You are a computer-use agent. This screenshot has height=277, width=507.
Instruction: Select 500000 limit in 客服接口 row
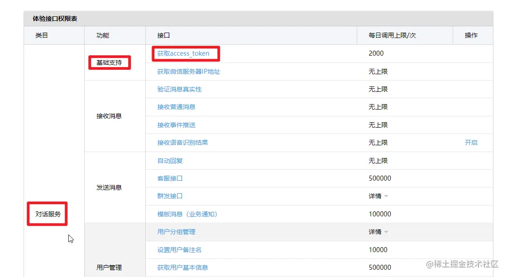[380, 178]
